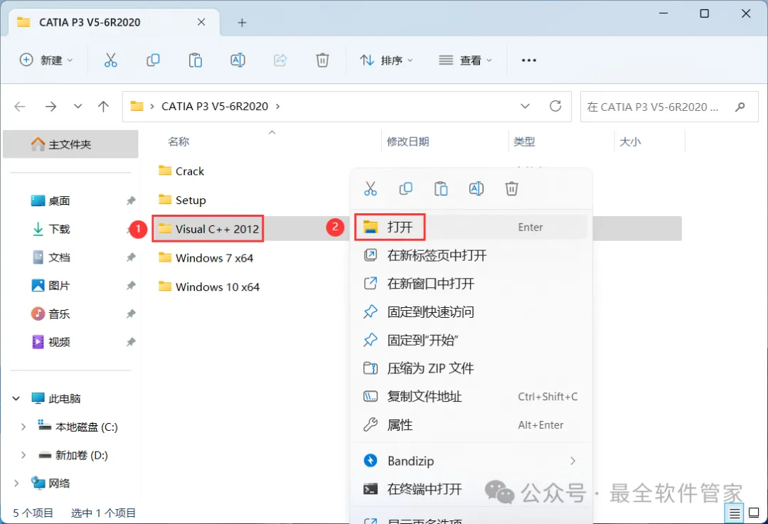Switch to details view icon in status bar
The width and height of the screenshot is (768, 524).
[734, 513]
